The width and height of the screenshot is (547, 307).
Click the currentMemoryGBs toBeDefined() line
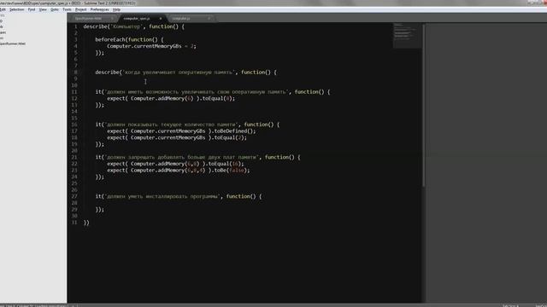(181, 130)
